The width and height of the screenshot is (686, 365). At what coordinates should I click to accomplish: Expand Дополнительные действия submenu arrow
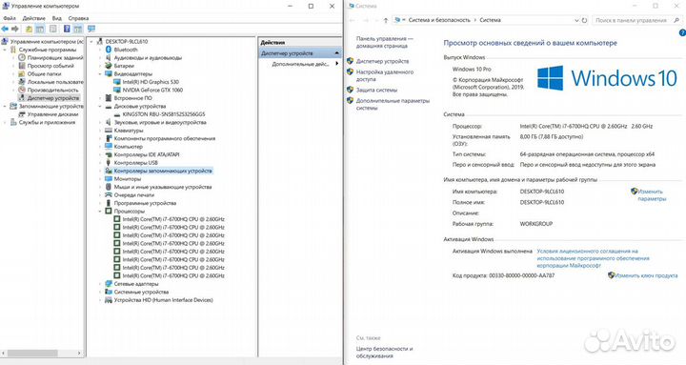pos(337,64)
